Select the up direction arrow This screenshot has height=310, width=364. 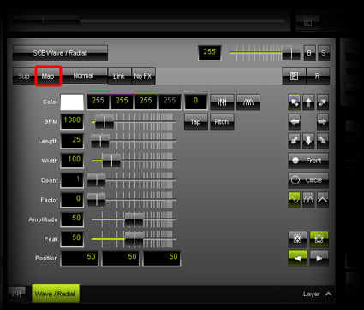click(308, 102)
